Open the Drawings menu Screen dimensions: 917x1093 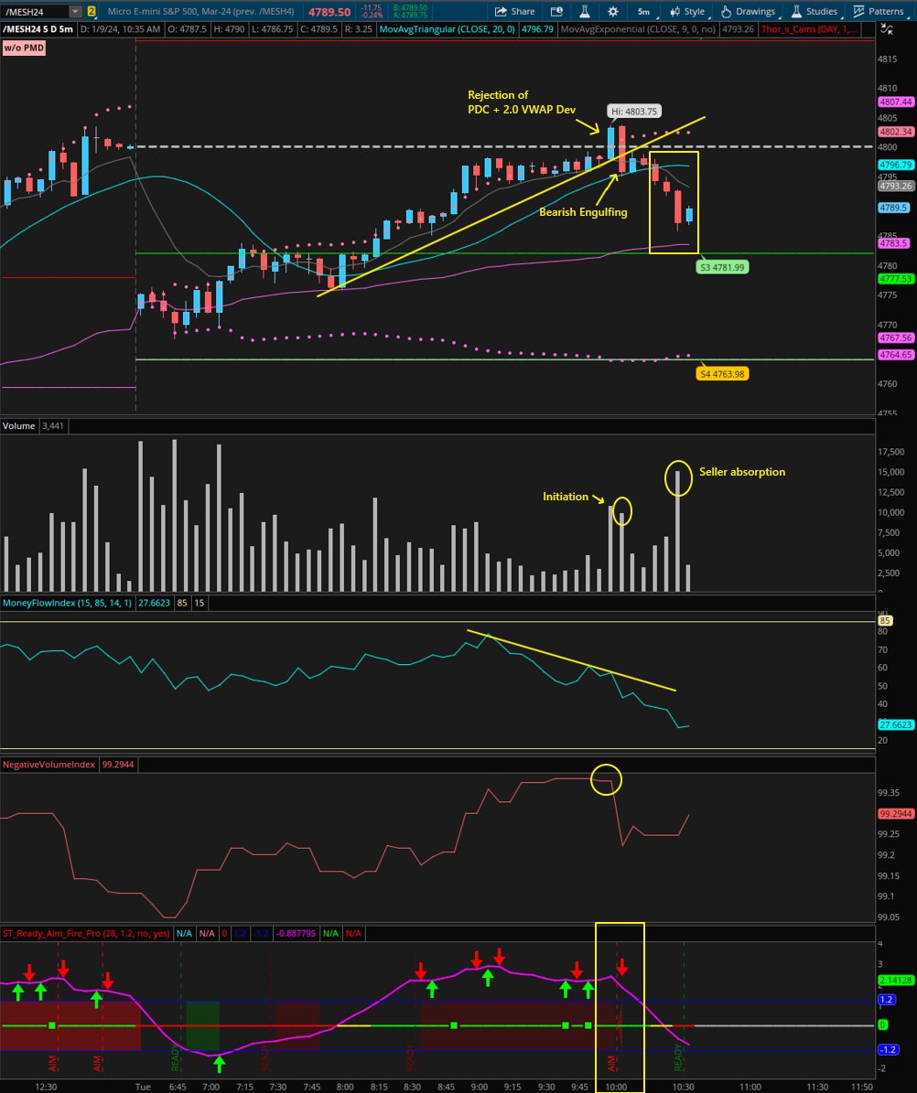click(749, 11)
